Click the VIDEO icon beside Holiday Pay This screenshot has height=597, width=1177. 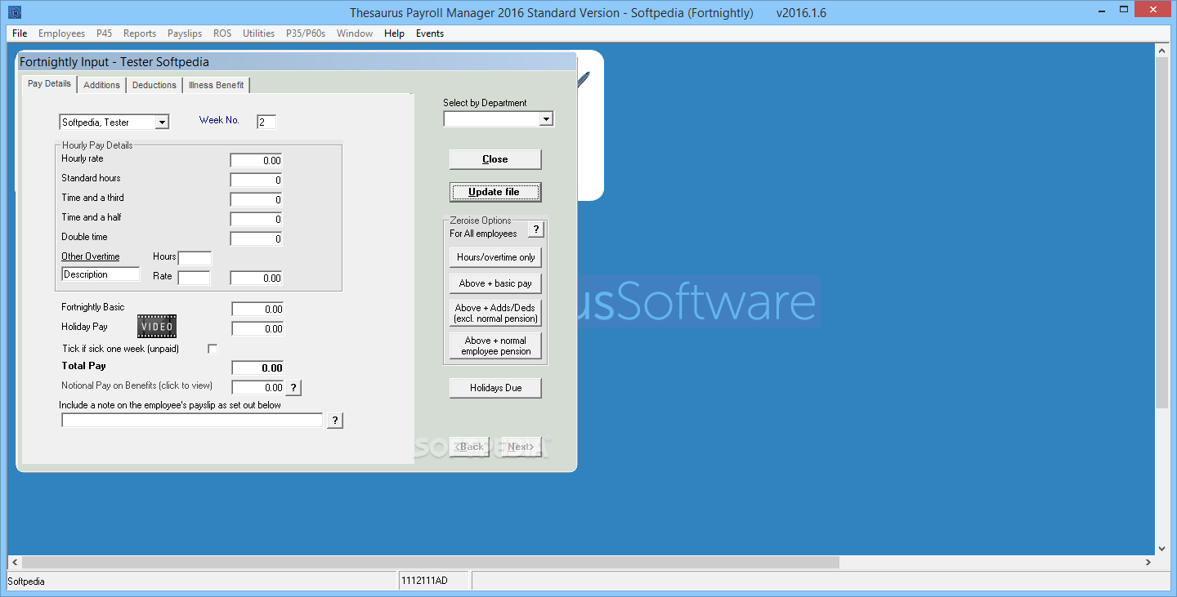point(156,327)
